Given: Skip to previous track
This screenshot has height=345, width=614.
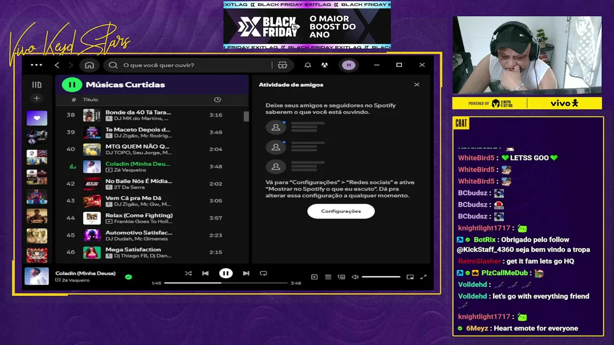Looking at the screenshot, I should 205,274.
